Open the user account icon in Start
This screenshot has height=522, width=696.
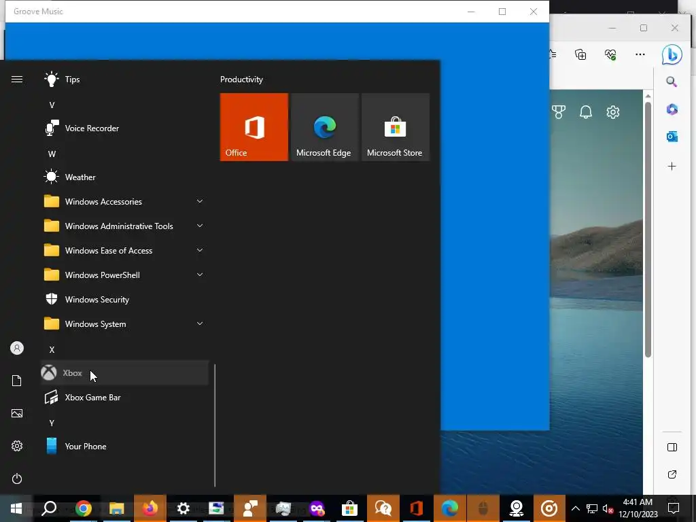17,348
